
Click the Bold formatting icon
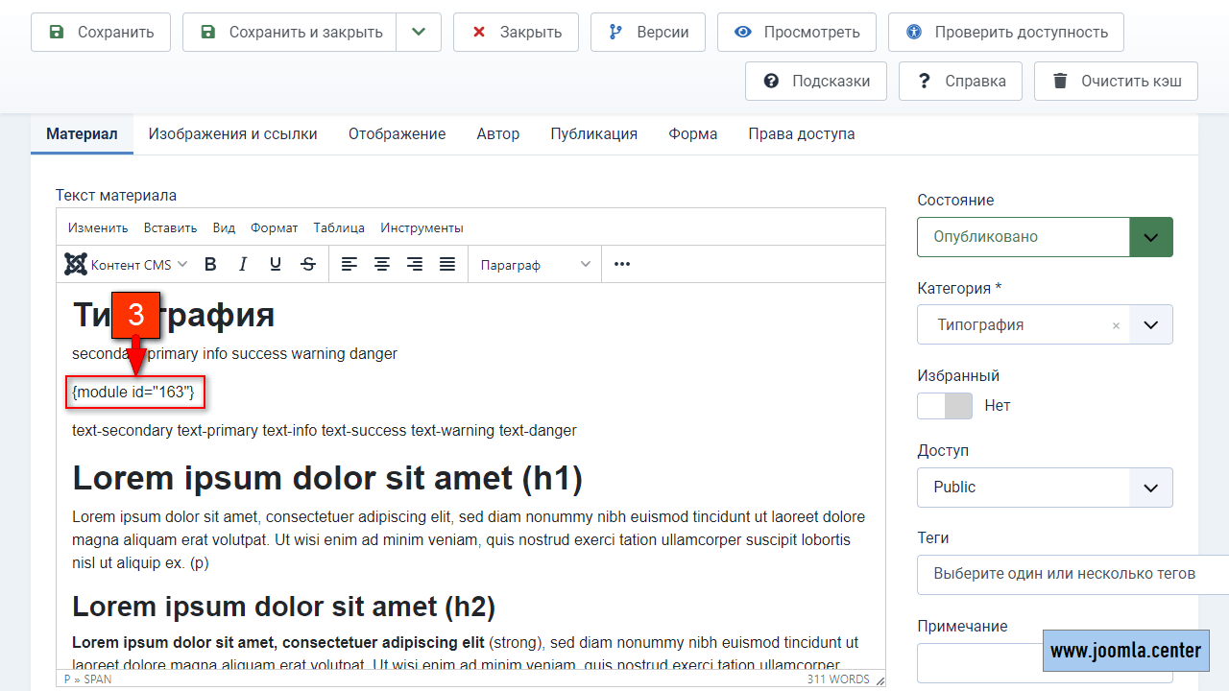tap(211, 265)
